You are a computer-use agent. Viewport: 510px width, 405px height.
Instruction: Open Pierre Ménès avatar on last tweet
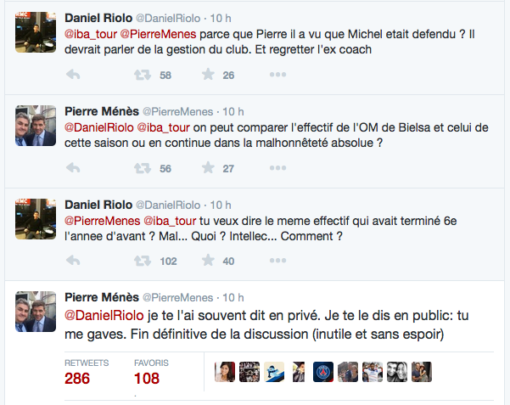[36, 312]
